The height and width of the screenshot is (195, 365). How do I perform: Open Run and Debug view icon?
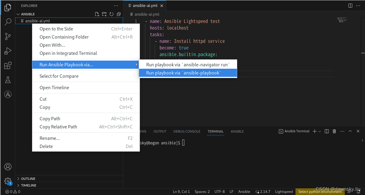point(8,51)
